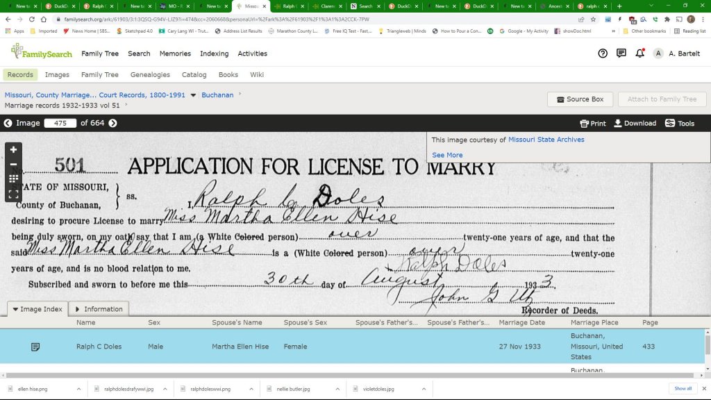Screen dimensions: 711x400
Task: Zoom in with the plus button
Action: pyautogui.click(x=13, y=149)
